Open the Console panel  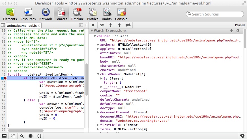coord(121,14)
